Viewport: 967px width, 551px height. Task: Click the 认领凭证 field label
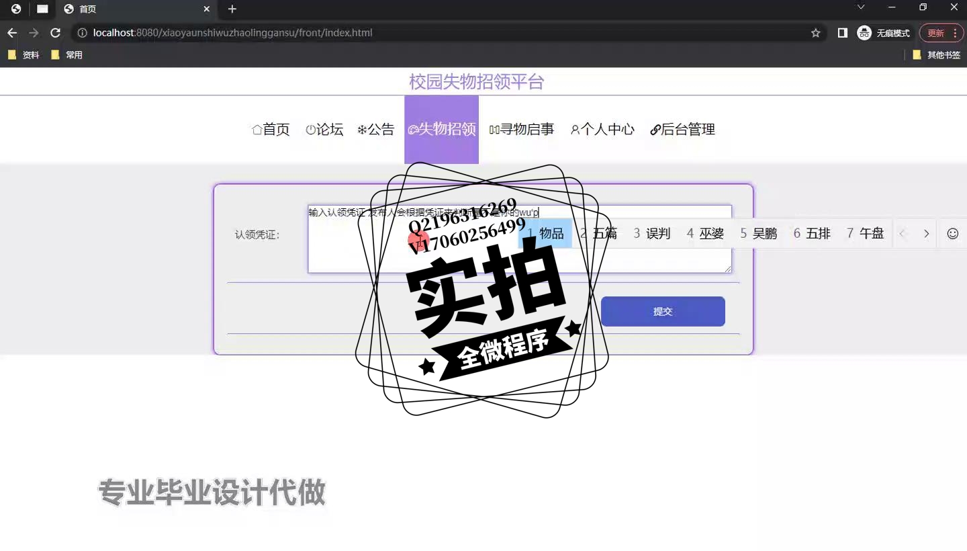(x=257, y=235)
